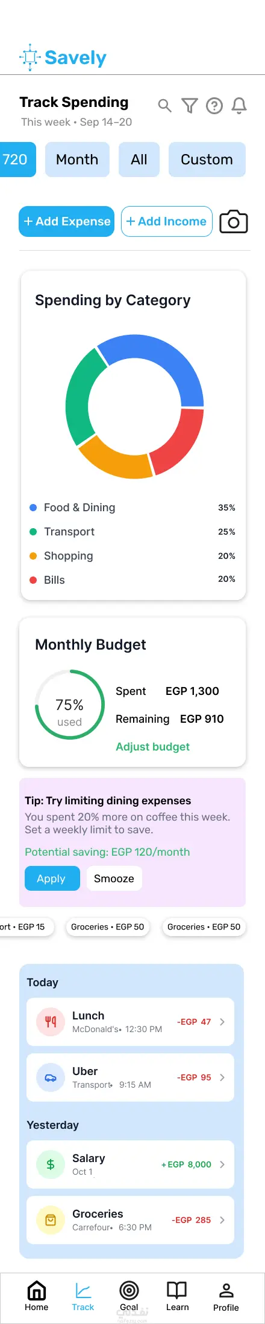
Task: Open help question mark icon
Action: [214, 106]
